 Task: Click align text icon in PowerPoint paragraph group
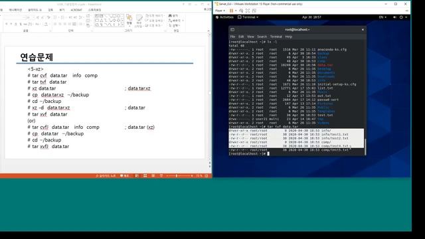click(88, 21)
